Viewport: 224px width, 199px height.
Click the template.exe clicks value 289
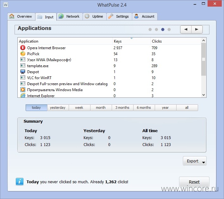pyautogui.click(x=154, y=66)
